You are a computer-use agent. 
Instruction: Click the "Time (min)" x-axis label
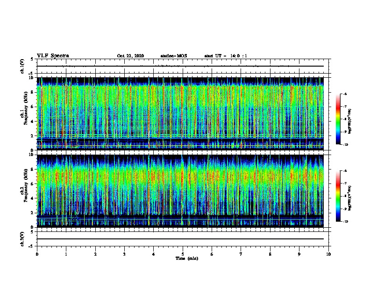point(187,258)
